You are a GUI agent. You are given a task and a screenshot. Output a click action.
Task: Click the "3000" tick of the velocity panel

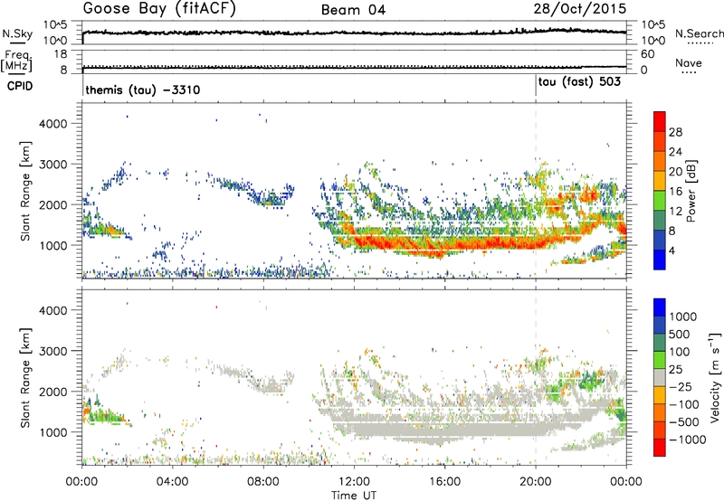click(53, 351)
